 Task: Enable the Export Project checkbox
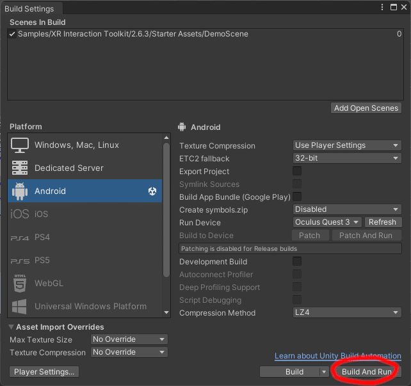pos(297,171)
